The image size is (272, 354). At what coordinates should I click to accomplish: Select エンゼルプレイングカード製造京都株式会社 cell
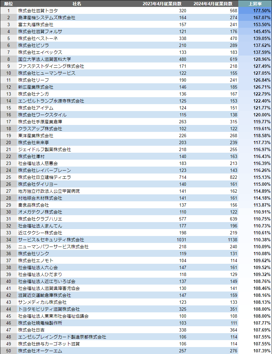tap(77, 337)
